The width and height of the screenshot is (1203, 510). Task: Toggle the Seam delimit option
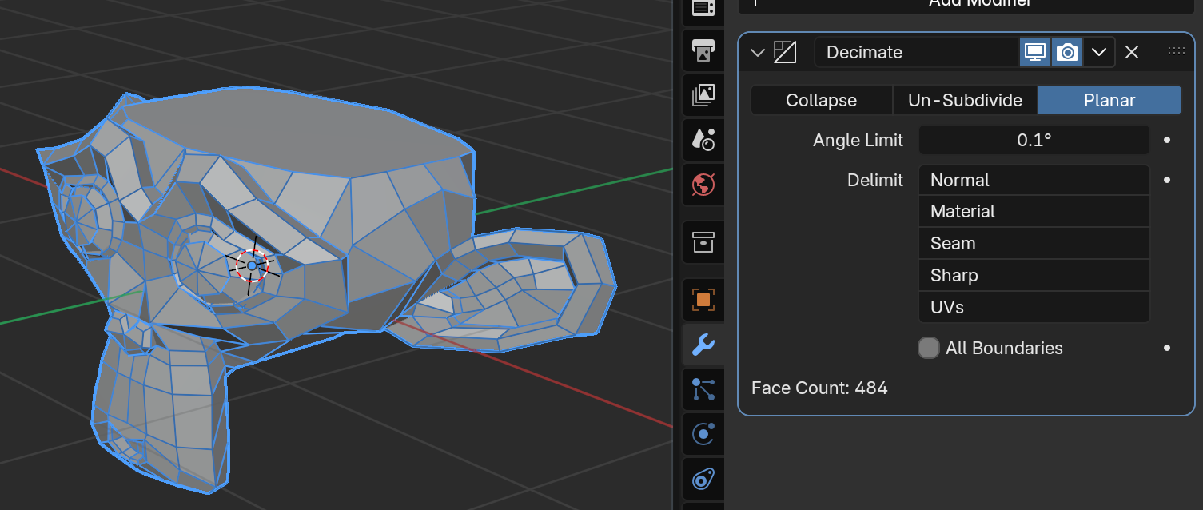tap(1034, 243)
